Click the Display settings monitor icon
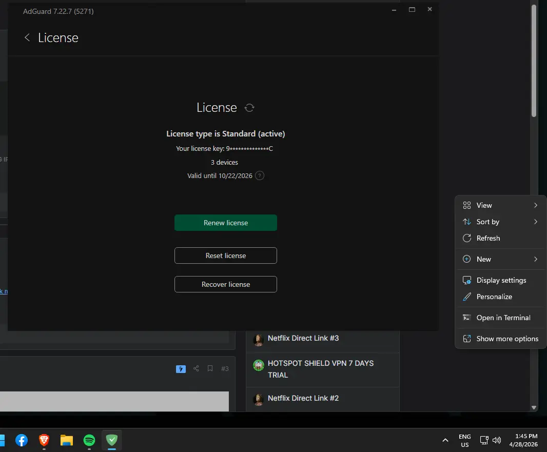Viewport: 547px width, 452px height. coord(467,281)
